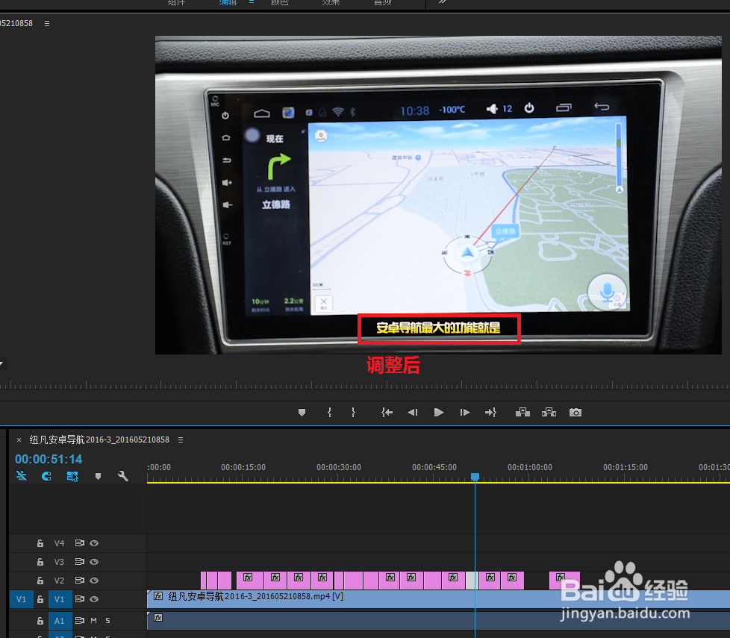Toggle sync lock on V3

(80, 562)
